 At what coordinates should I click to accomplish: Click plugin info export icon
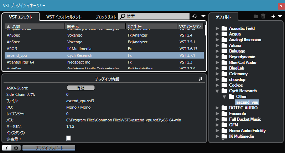(x=201, y=79)
